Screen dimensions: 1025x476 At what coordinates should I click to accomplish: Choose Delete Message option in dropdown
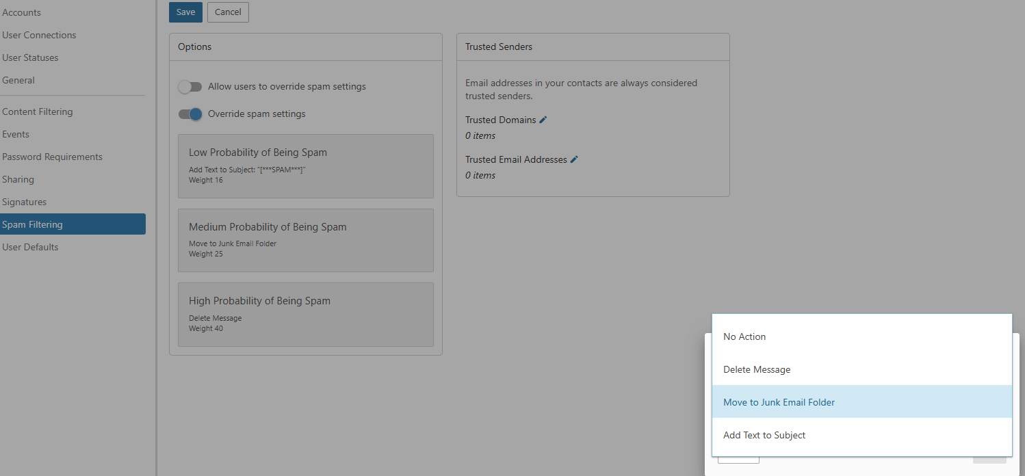(757, 369)
